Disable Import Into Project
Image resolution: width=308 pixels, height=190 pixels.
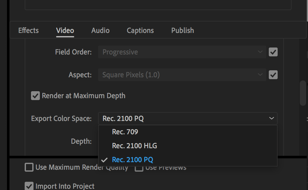29,186
